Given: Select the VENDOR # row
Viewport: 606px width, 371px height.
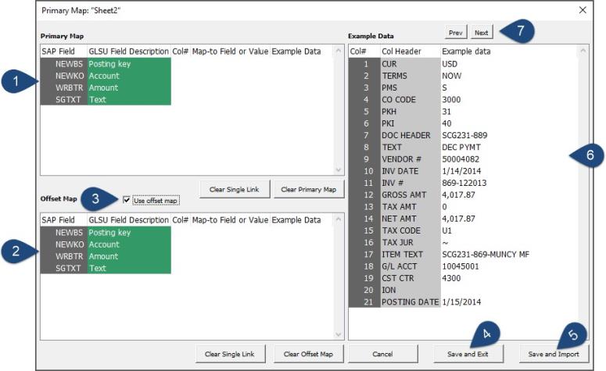Looking at the screenshot, I should (463, 159).
